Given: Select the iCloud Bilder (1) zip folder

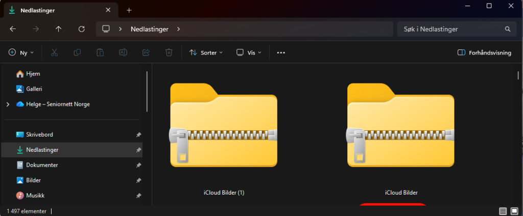Looking at the screenshot, I should 224,132.
